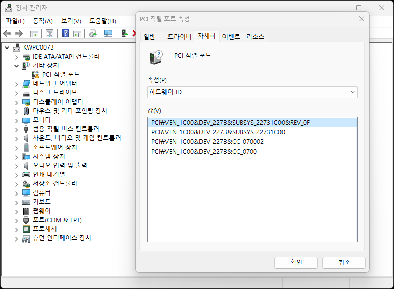Expand the 프로세서 node
394x289 pixels.
coord(16,229)
